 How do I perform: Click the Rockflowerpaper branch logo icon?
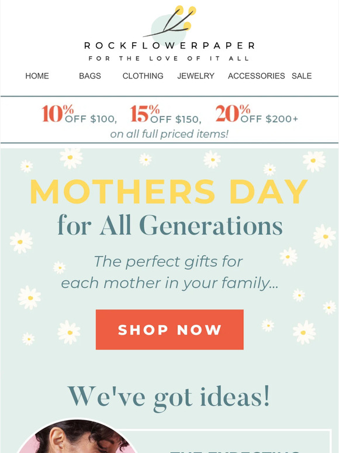pyautogui.click(x=169, y=24)
